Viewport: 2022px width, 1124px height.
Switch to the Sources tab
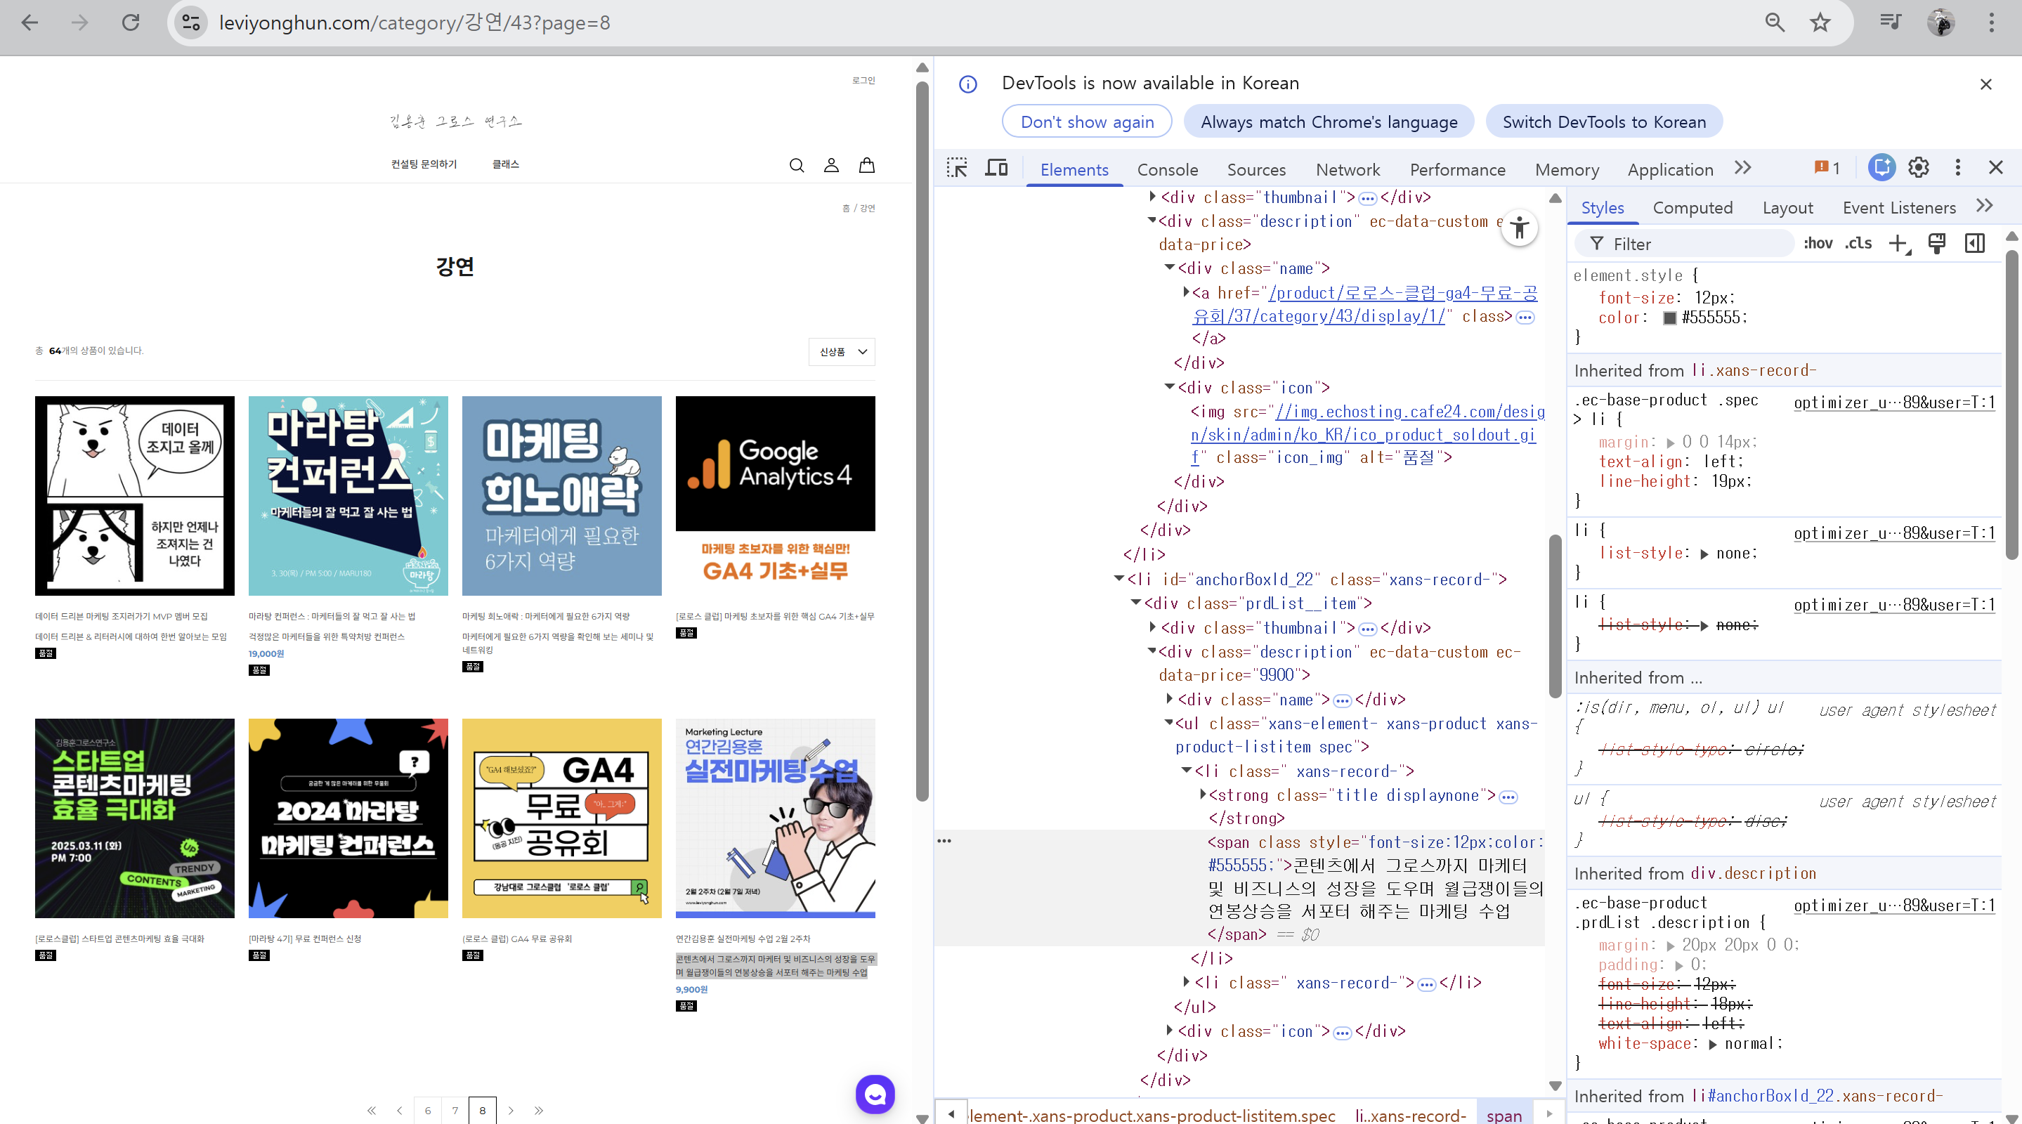tap(1256, 169)
